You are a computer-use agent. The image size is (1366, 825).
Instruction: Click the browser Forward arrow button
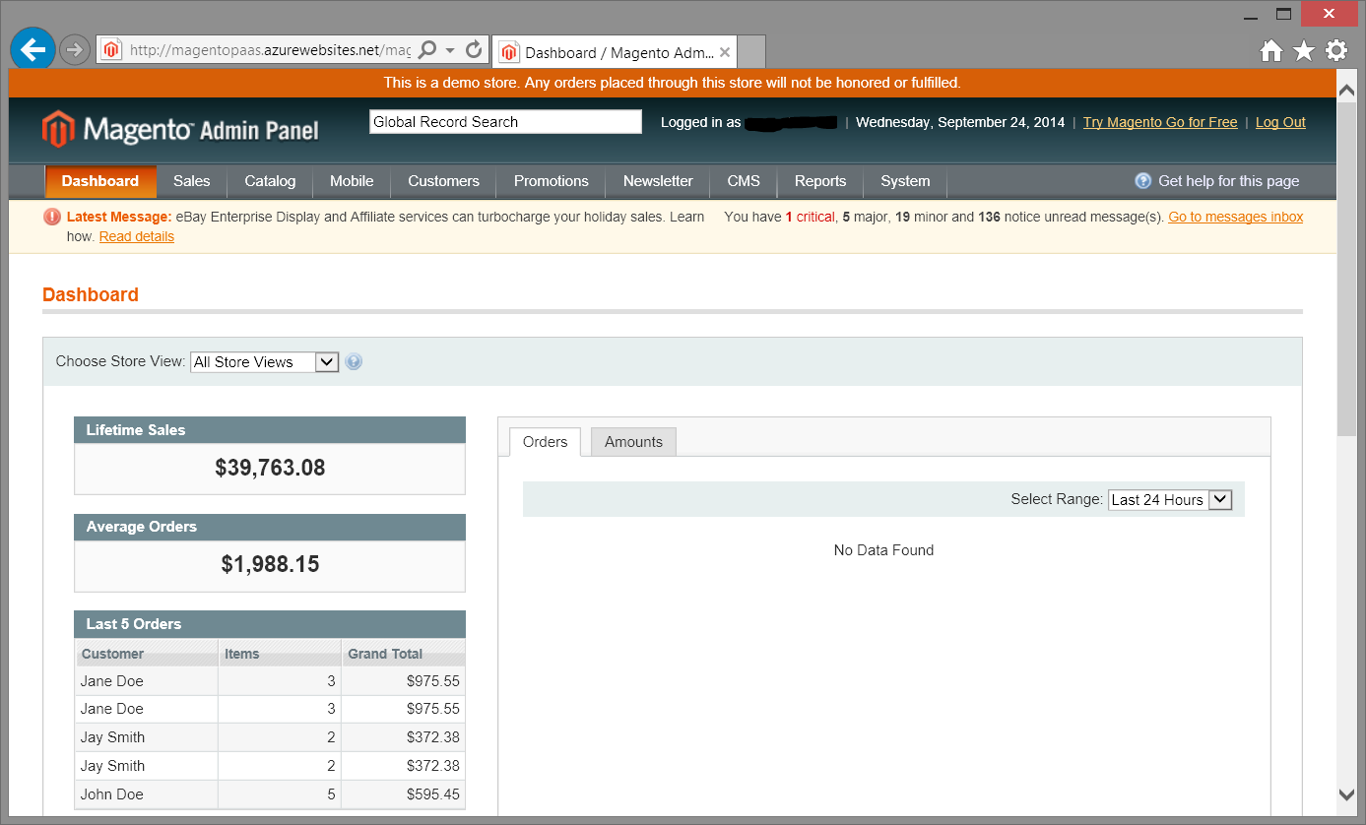[75, 49]
